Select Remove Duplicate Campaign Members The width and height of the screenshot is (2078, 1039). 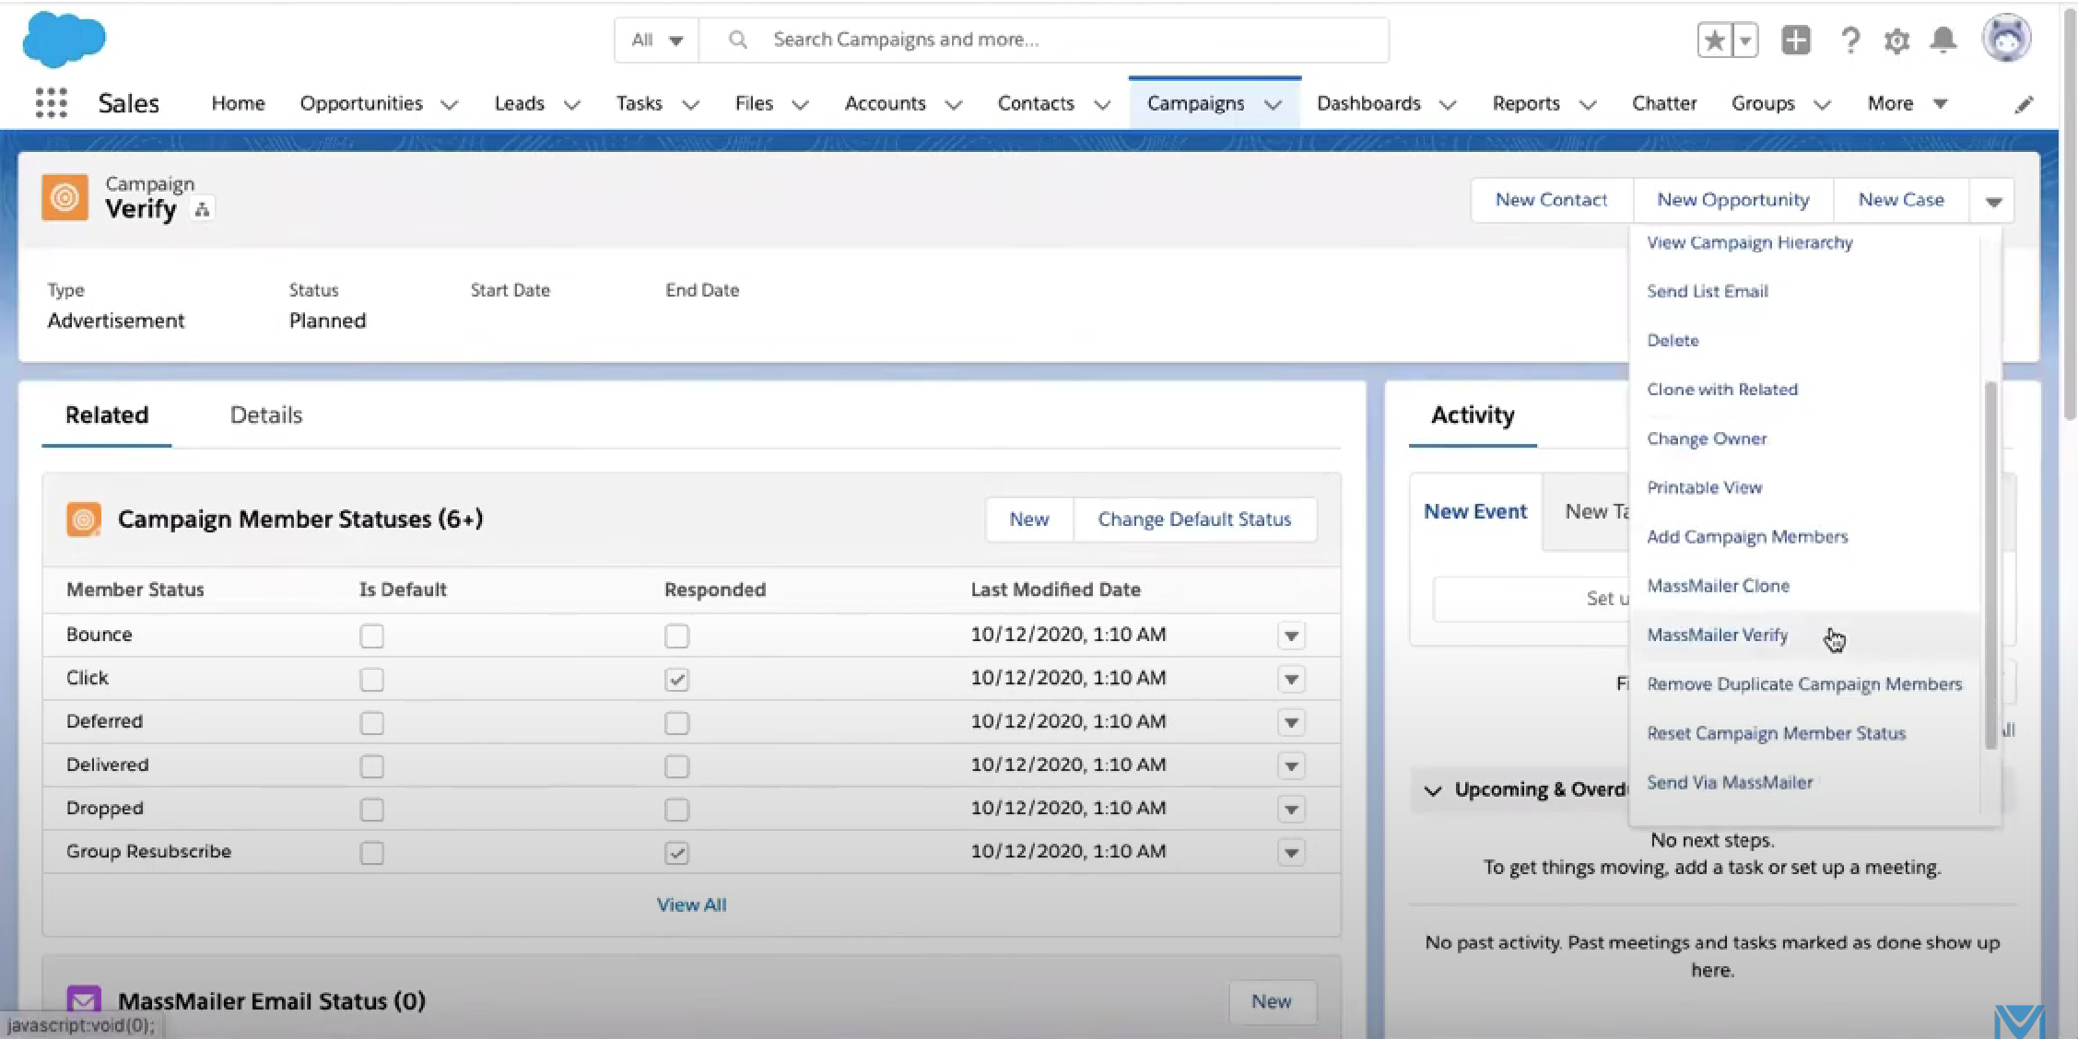pyautogui.click(x=1803, y=683)
